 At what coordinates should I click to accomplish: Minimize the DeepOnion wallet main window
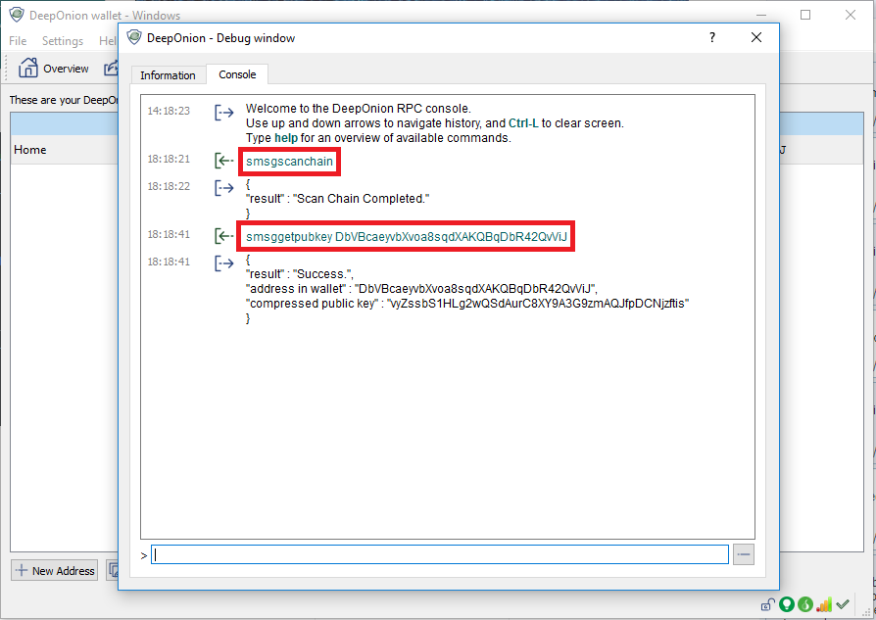point(761,15)
